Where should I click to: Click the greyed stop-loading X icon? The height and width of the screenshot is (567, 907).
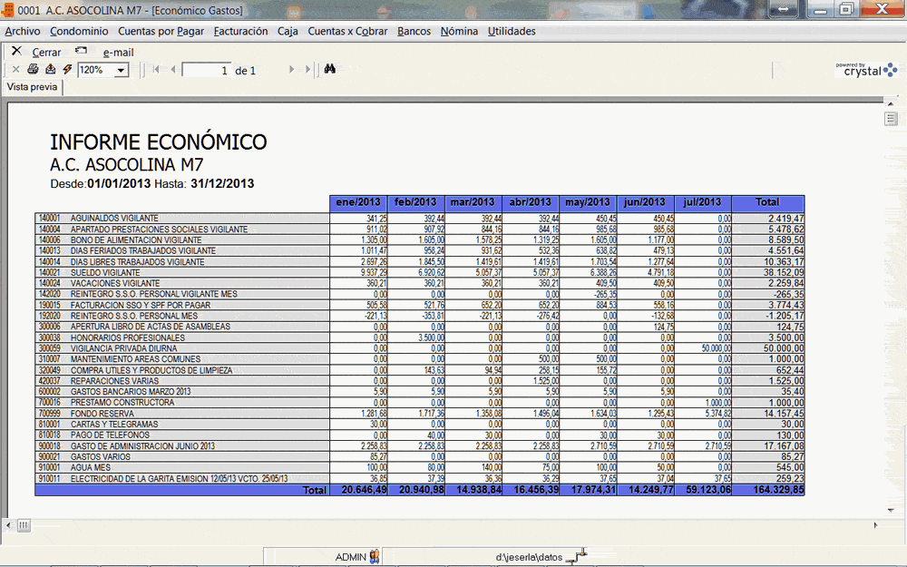click(x=15, y=70)
